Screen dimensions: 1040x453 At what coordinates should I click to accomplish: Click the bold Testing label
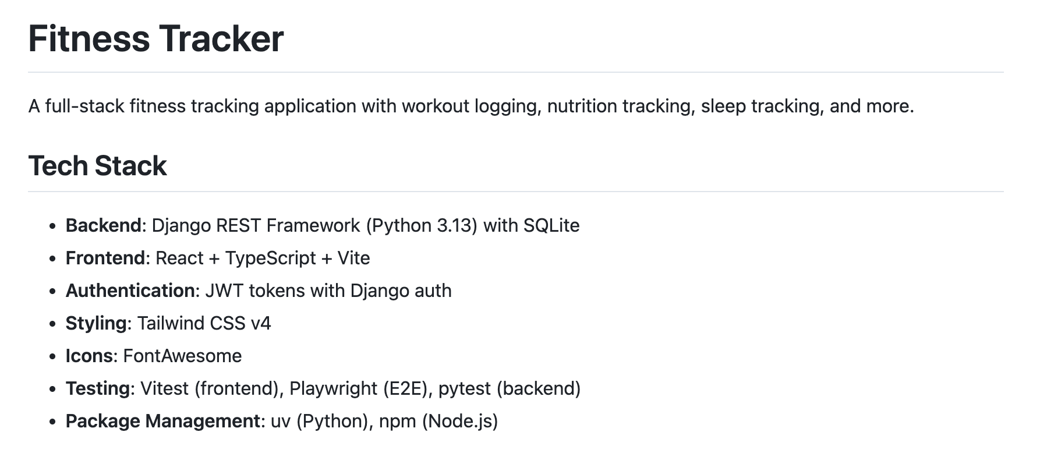point(98,388)
